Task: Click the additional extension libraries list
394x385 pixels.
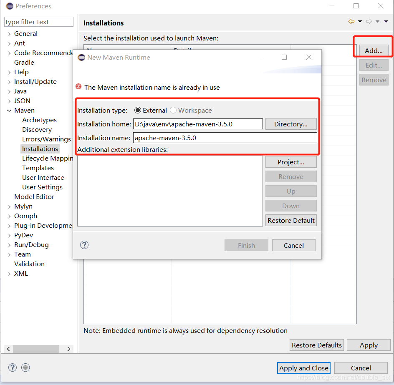Action: click(x=170, y=191)
